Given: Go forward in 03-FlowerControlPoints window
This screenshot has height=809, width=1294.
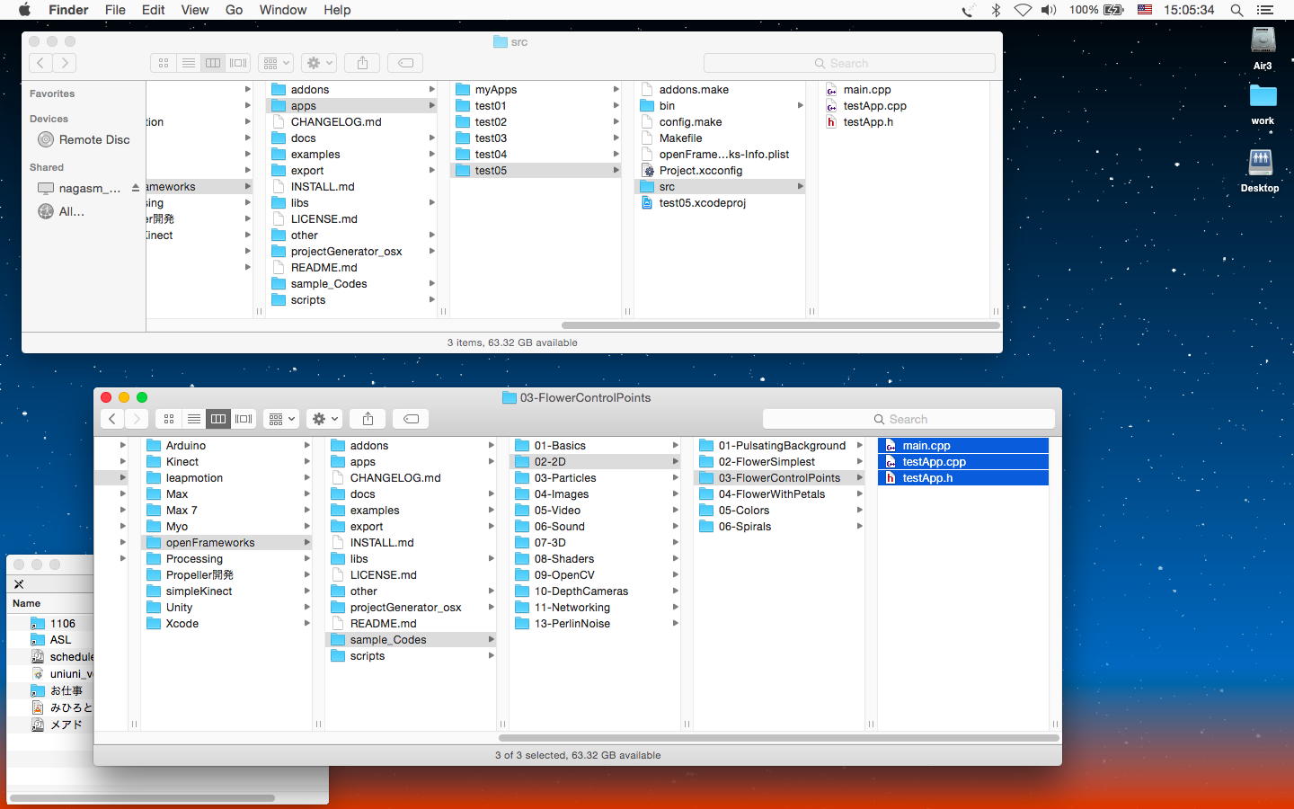Looking at the screenshot, I should (x=137, y=419).
